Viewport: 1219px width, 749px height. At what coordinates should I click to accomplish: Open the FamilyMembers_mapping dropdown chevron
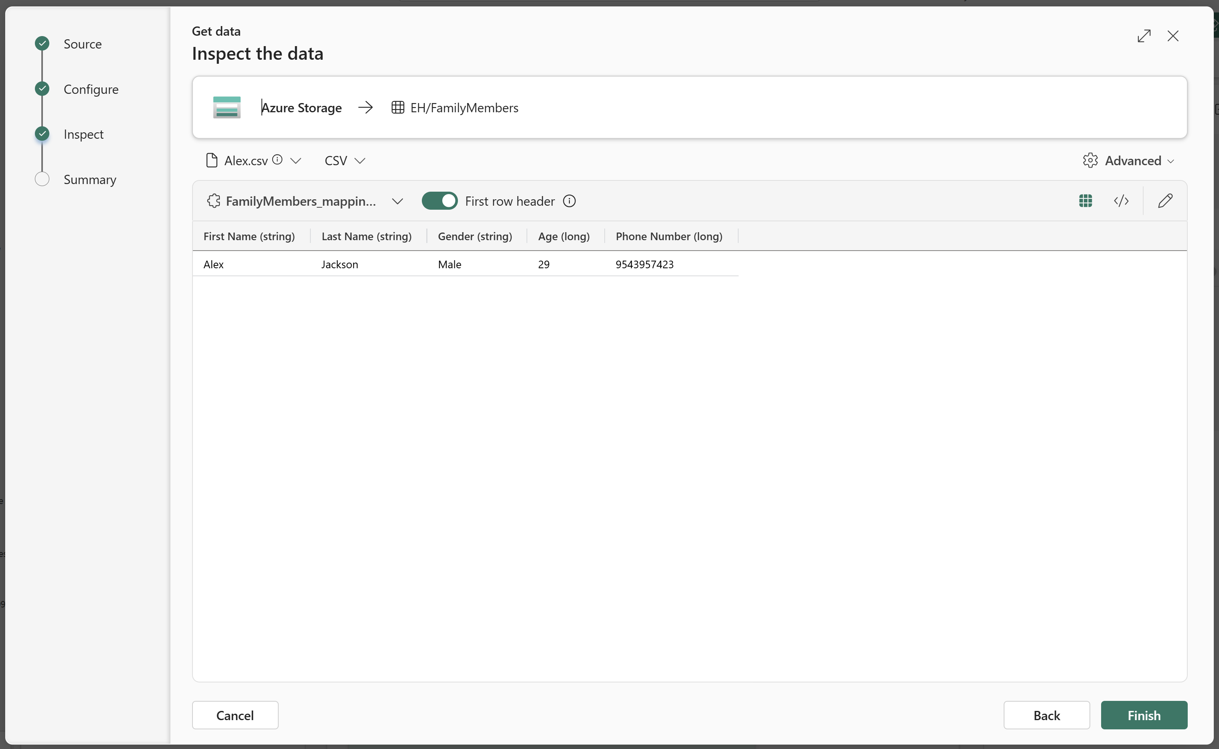397,200
